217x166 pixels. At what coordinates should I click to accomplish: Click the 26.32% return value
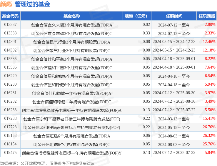click(209, 135)
